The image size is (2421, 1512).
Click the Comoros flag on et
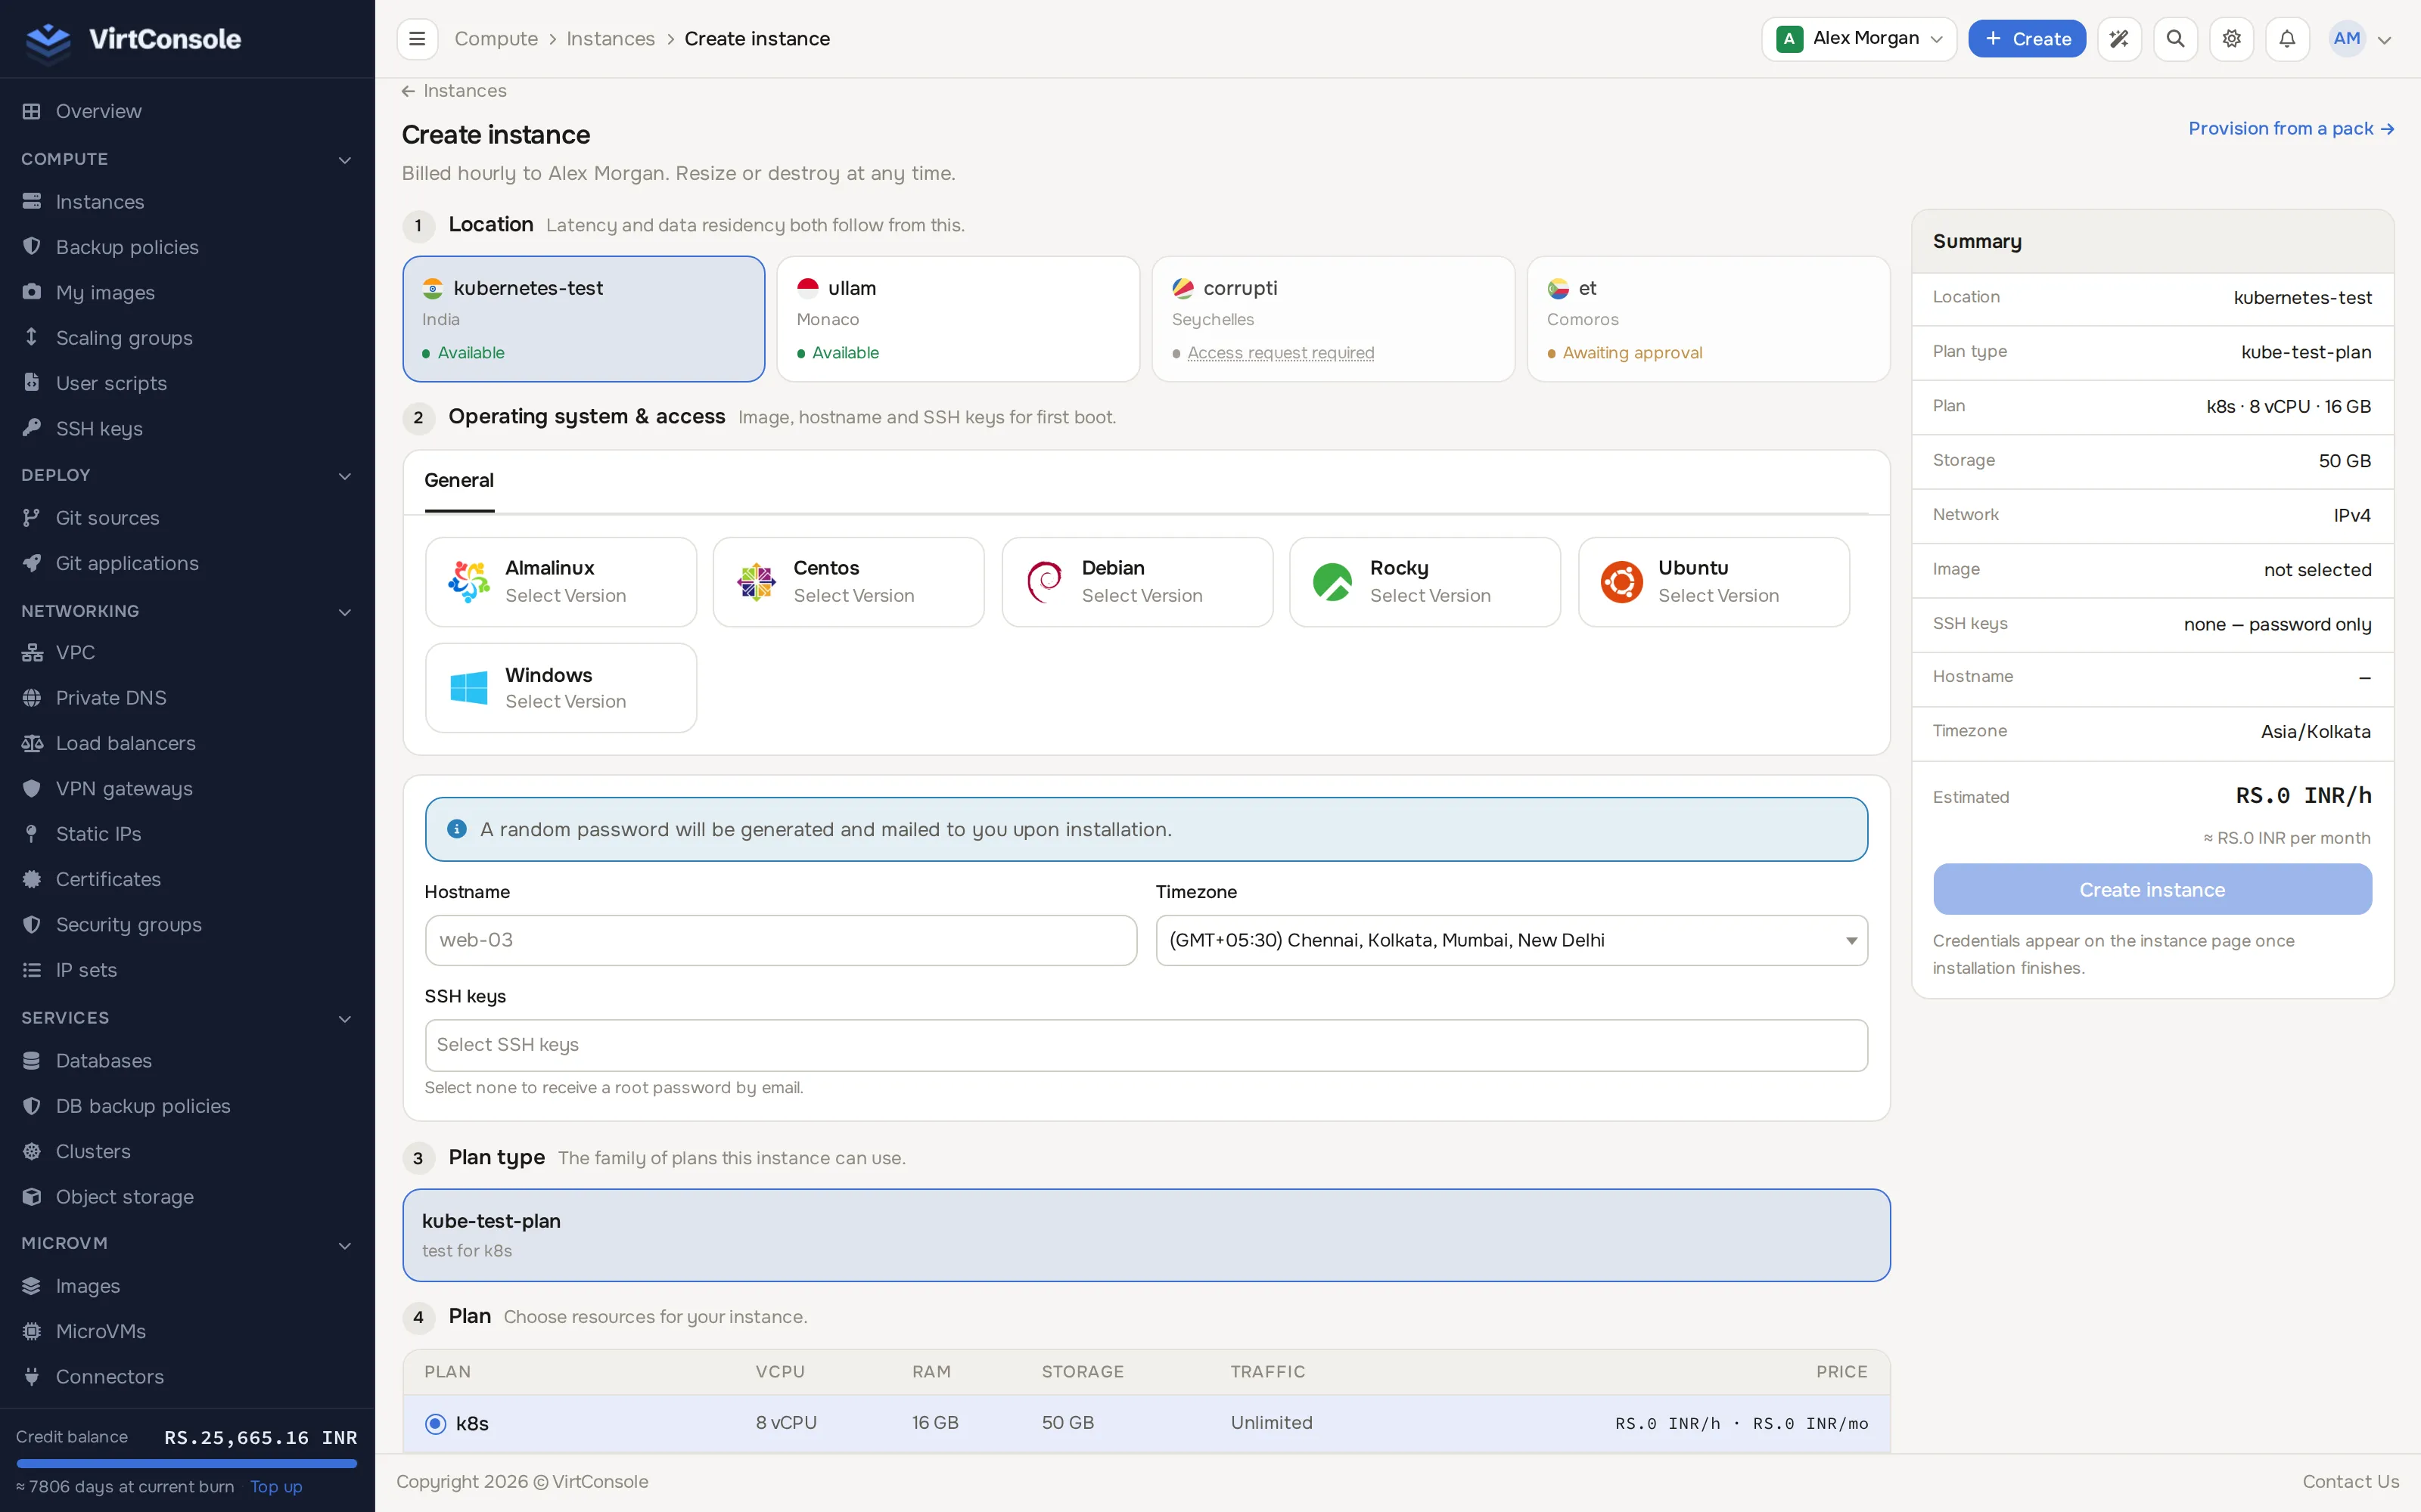tap(1558, 288)
